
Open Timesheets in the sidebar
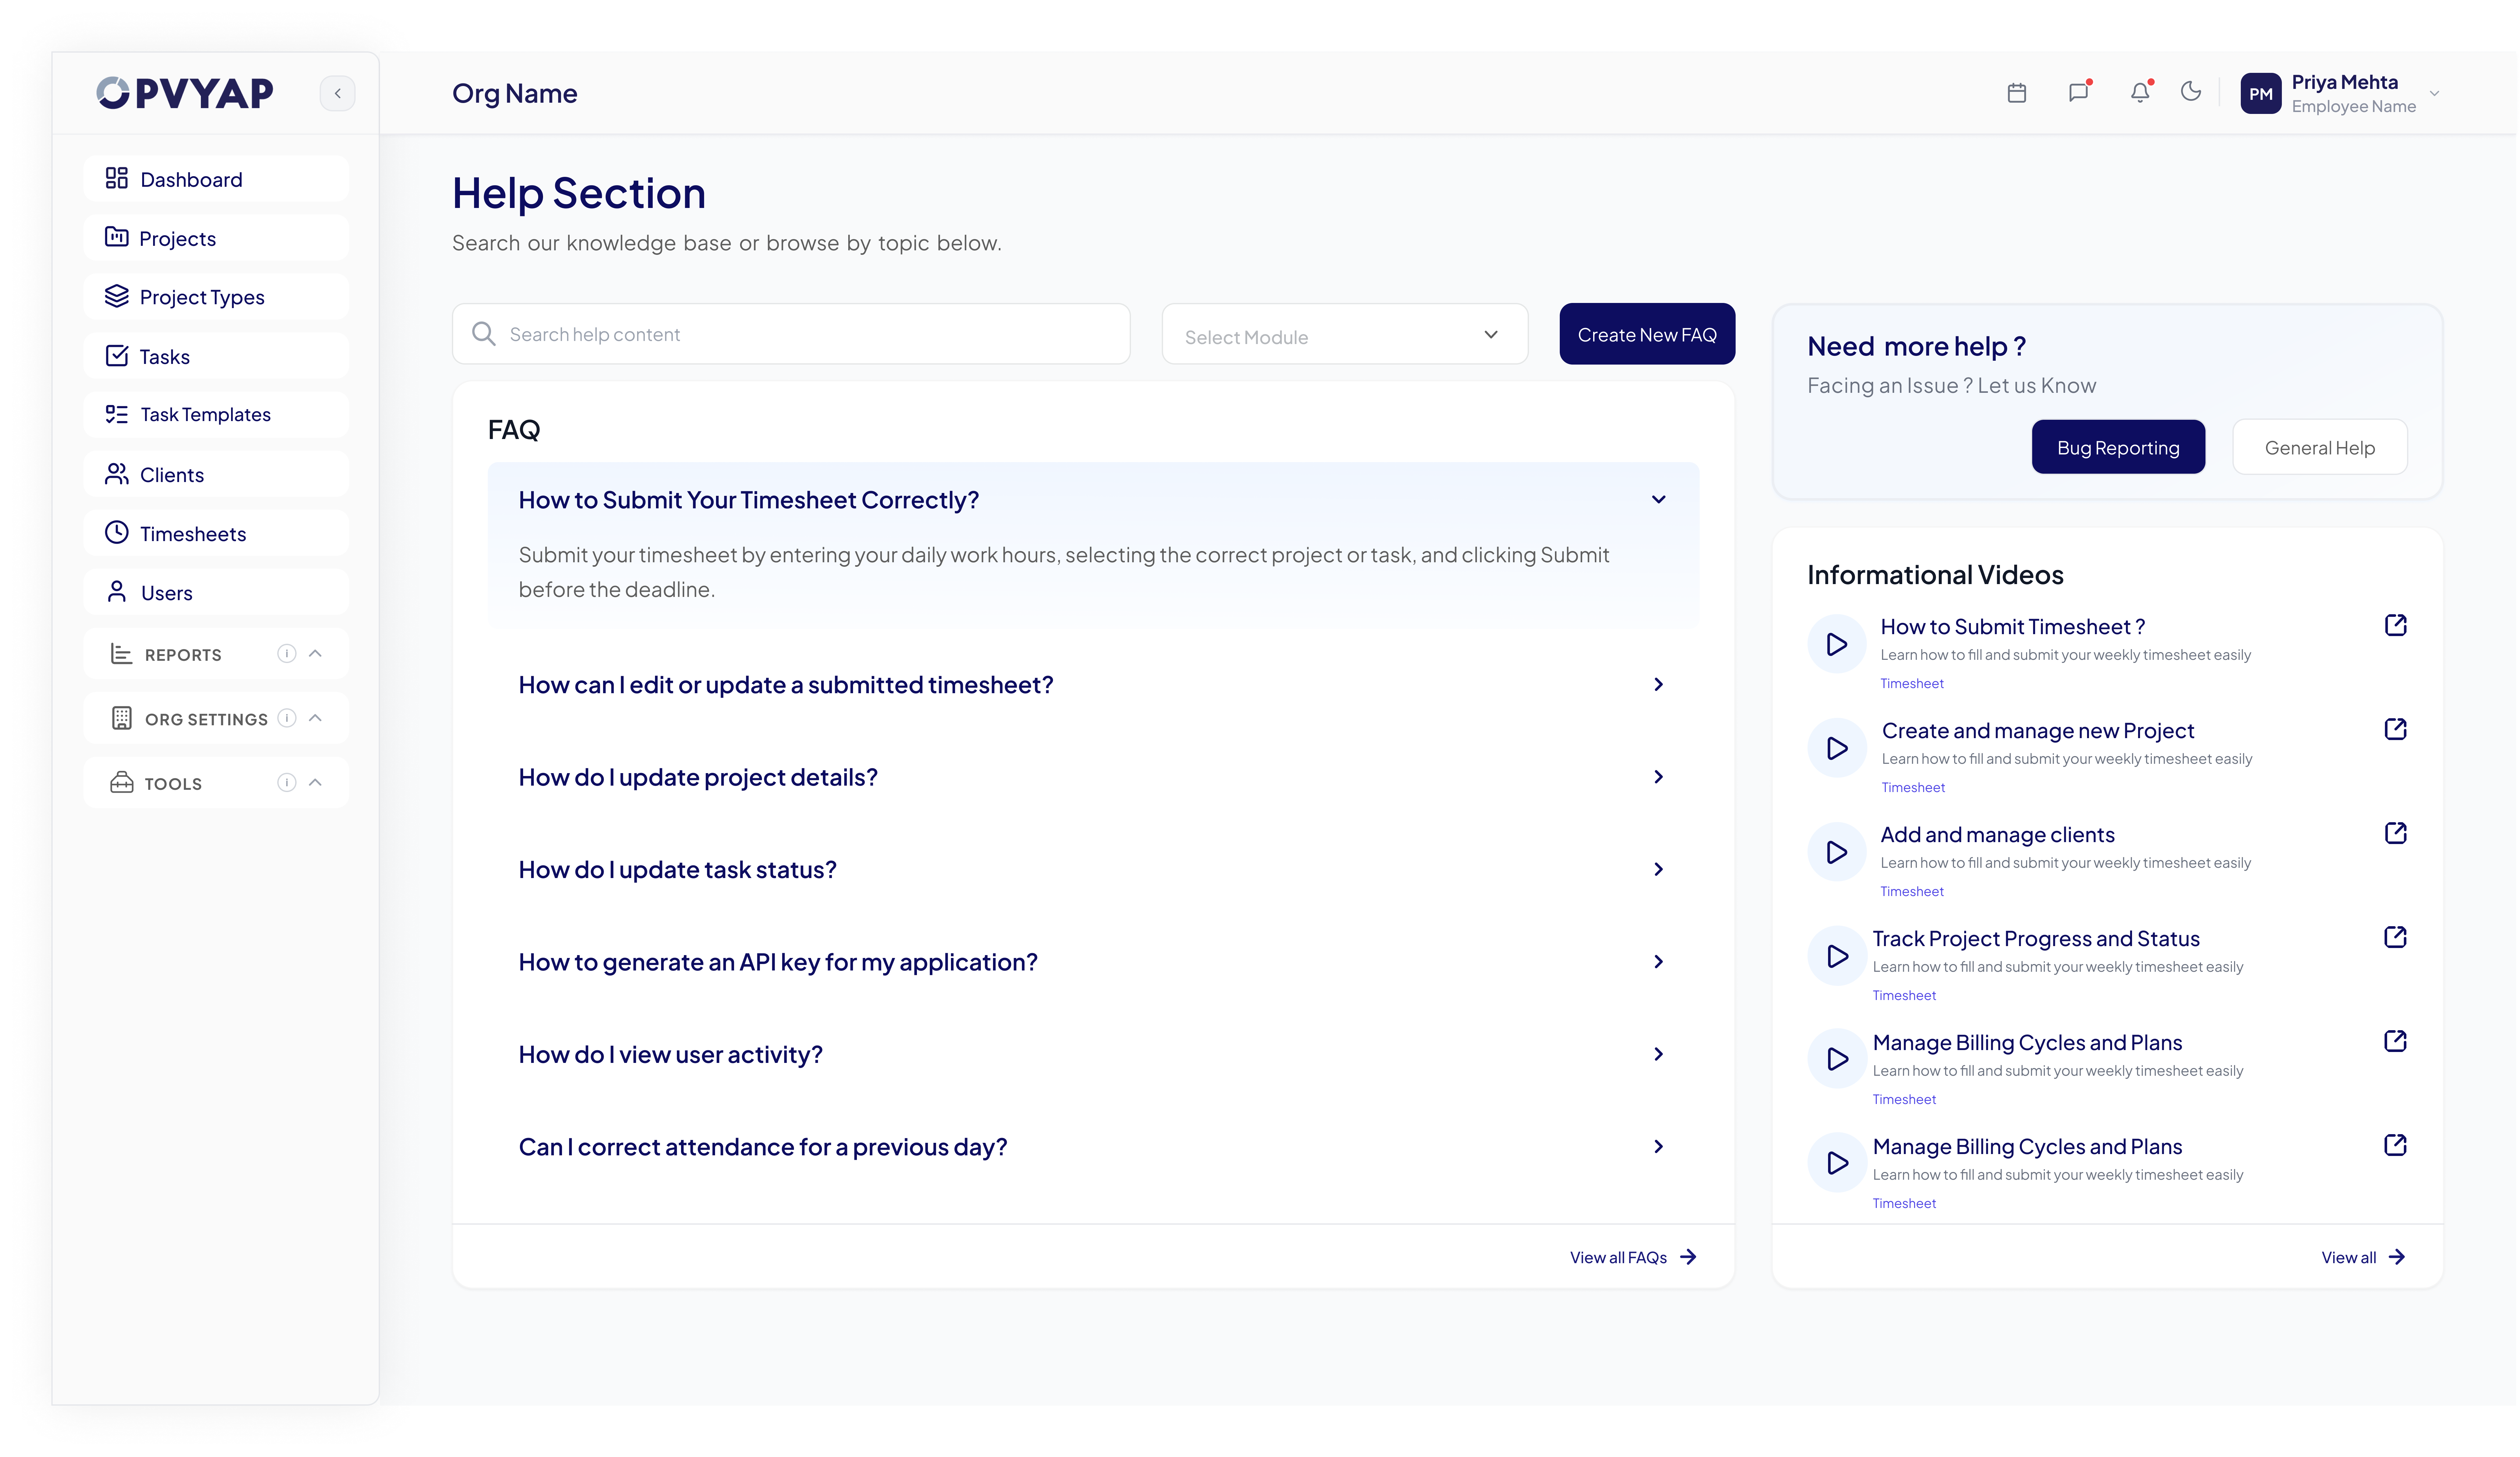coord(216,533)
